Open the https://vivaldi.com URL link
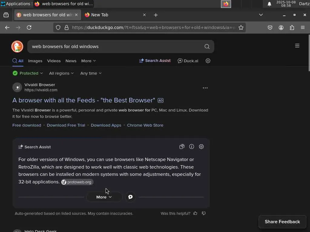Image resolution: width=310 pixels, height=232 pixels. click(x=41, y=90)
